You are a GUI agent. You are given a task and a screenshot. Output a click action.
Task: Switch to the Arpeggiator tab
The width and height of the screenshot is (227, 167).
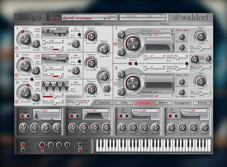(x=183, y=103)
